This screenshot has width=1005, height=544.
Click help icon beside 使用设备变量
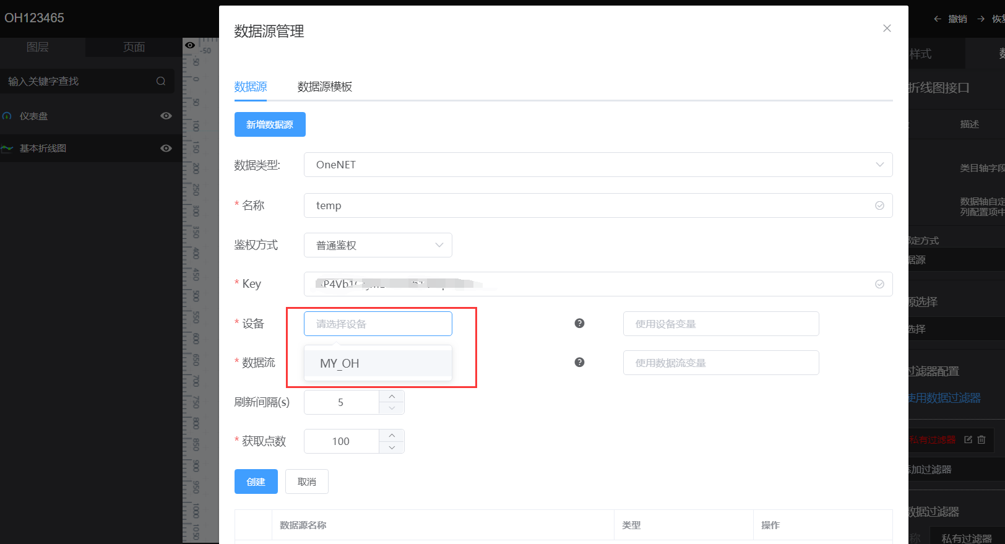pyautogui.click(x=579, y=323)
